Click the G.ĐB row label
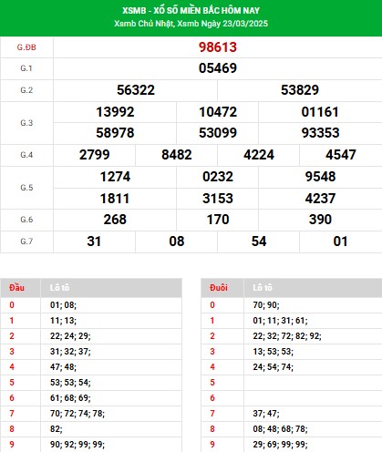This screenshot has width=382, height=452. click(x=26, y=47)
